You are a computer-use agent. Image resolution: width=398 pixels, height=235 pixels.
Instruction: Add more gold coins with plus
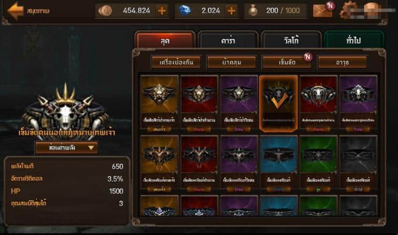(x=162, y=11)
